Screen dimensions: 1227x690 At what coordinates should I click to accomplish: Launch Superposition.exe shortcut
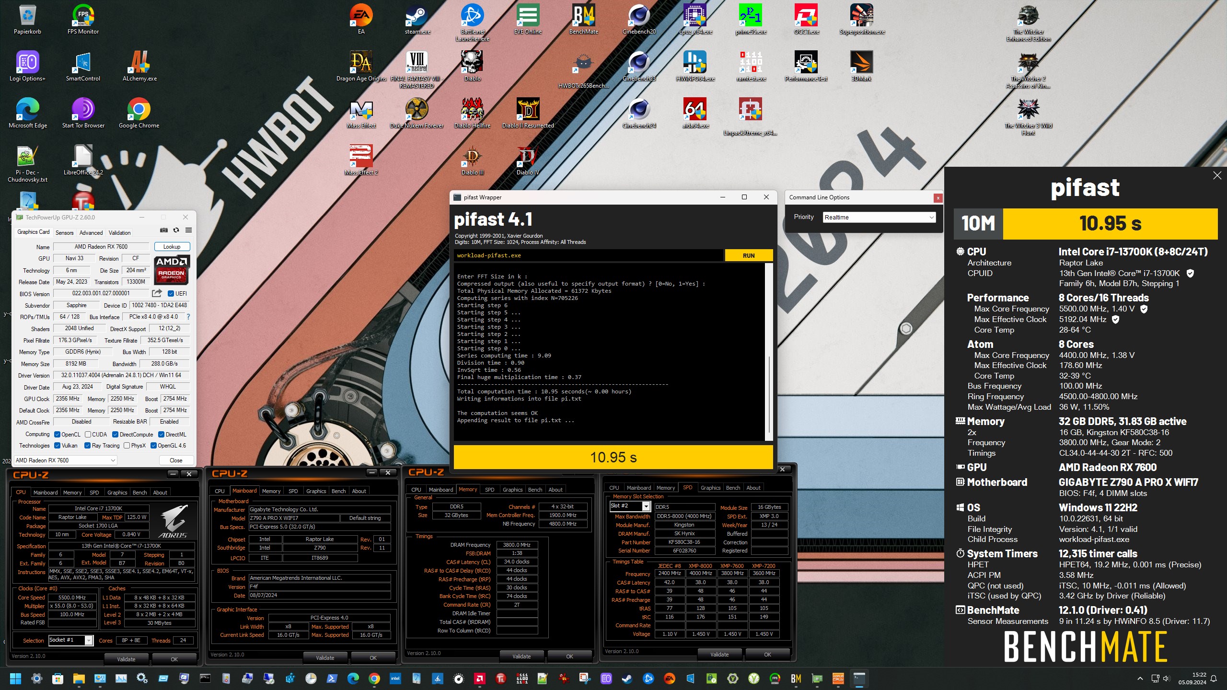pos(862,19)
